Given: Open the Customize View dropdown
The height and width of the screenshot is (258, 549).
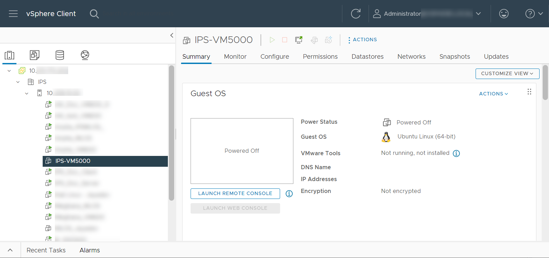Looking at the screenshot, I should point(507,74).
